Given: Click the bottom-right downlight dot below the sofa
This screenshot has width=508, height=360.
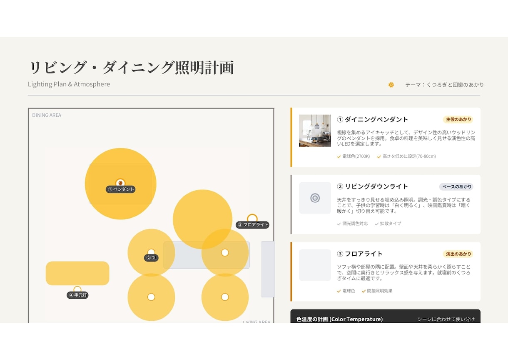Looking at the screenshot, I should pos(225,297).
